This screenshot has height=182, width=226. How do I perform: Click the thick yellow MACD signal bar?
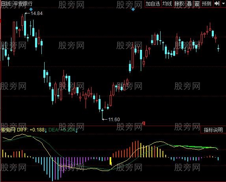(x=111, y=161)
